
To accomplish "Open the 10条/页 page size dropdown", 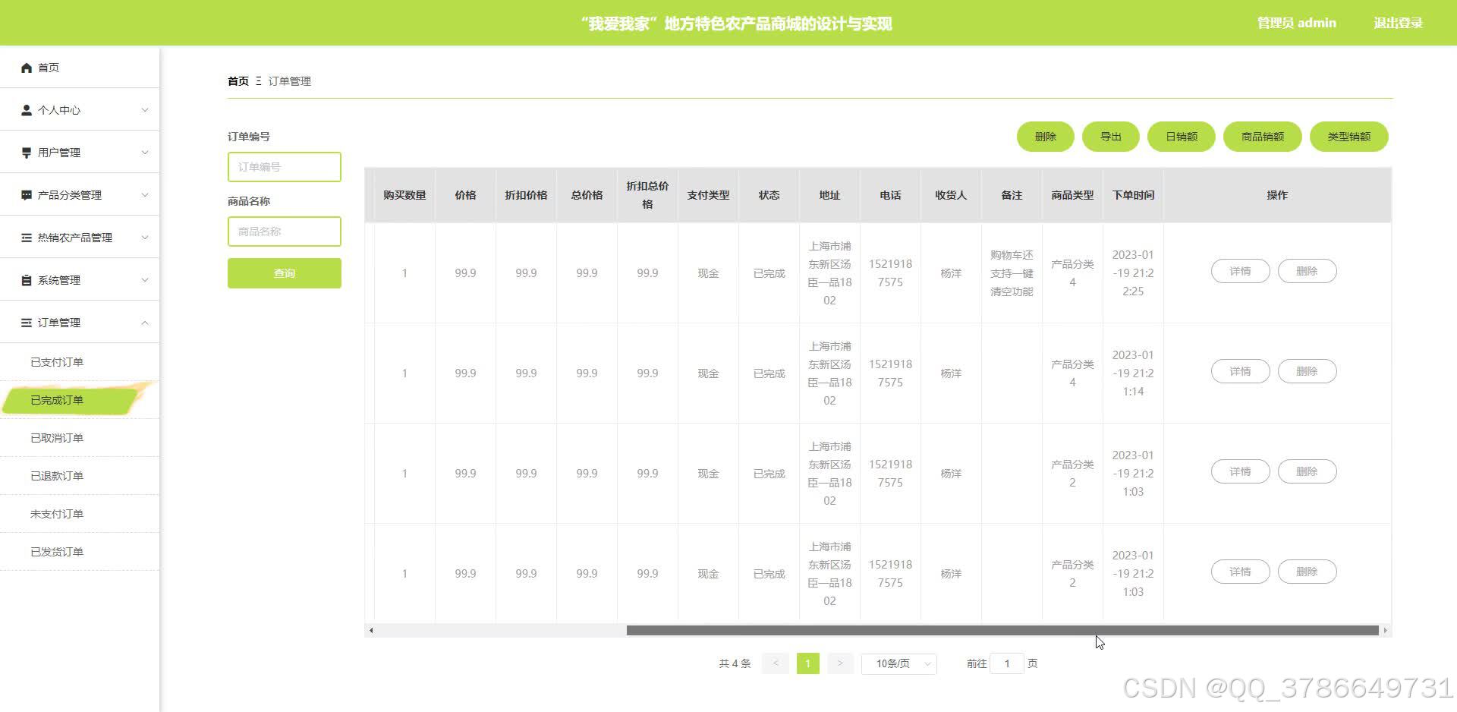I will click(x=899, y=663).
